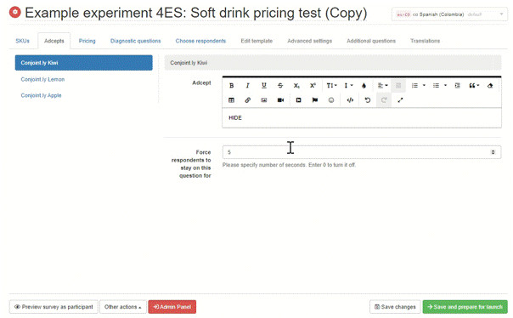
Task: Apply strikethrough formatting
Action: coord(280,86)
